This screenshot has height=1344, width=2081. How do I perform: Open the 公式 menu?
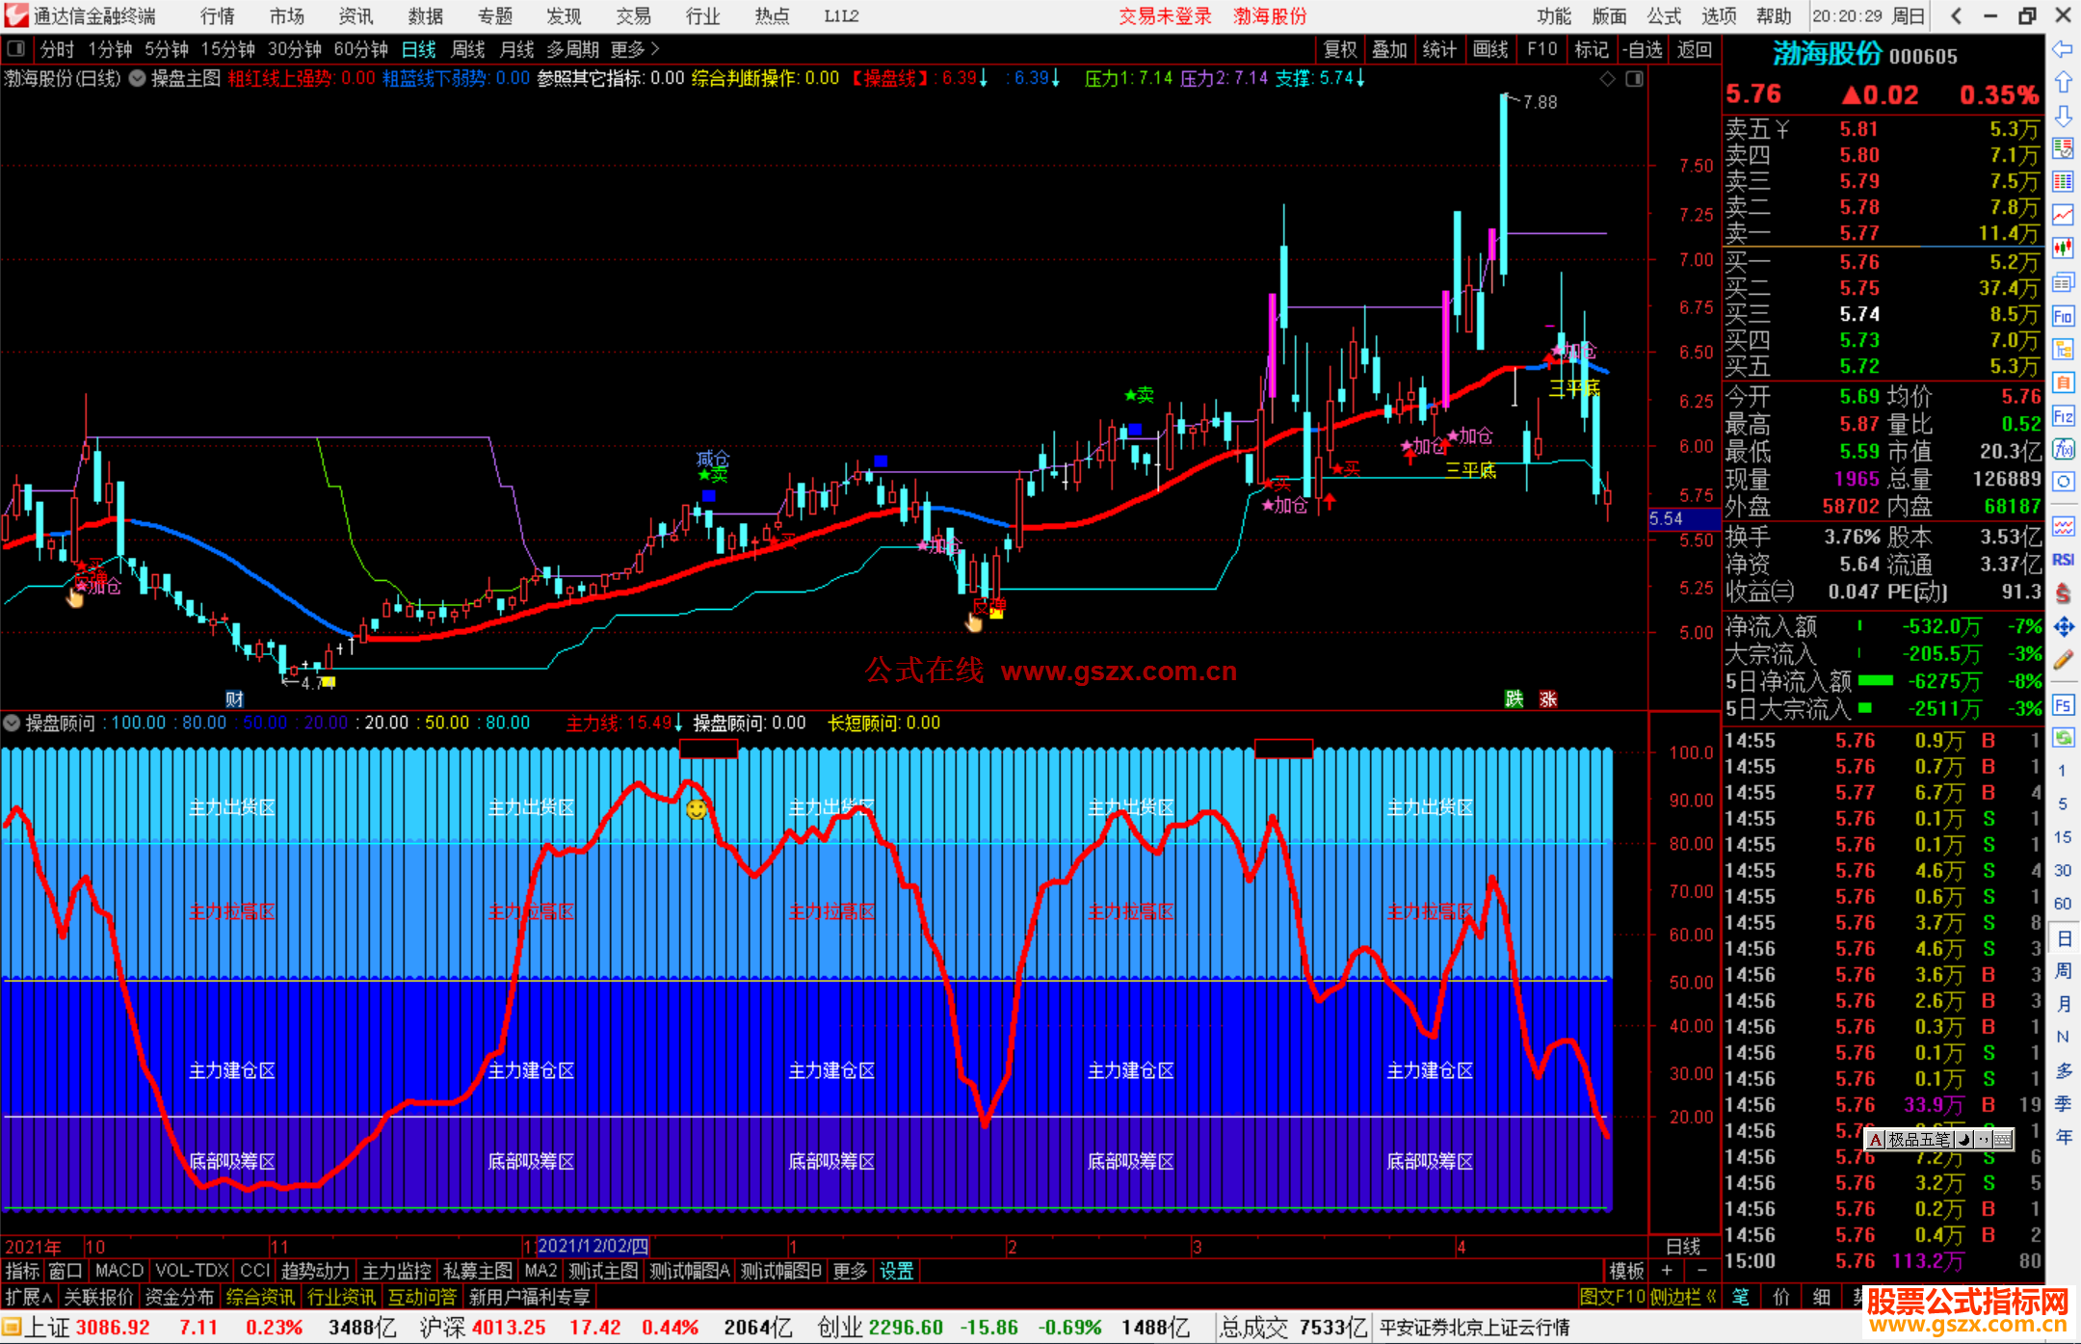1664,16
